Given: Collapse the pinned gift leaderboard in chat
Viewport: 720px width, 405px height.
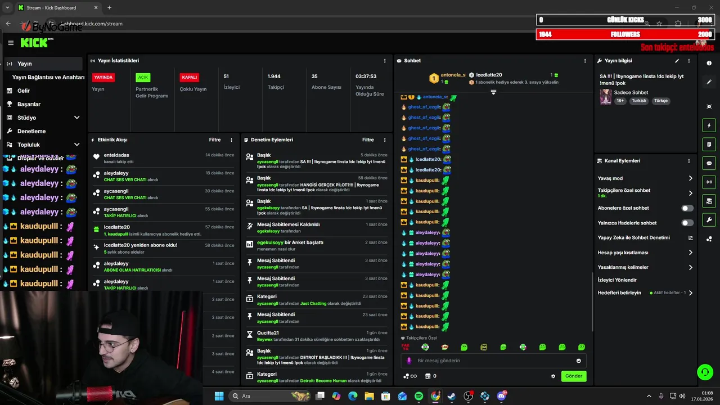Looking at the screenshot, I should (x=493, y=92).
